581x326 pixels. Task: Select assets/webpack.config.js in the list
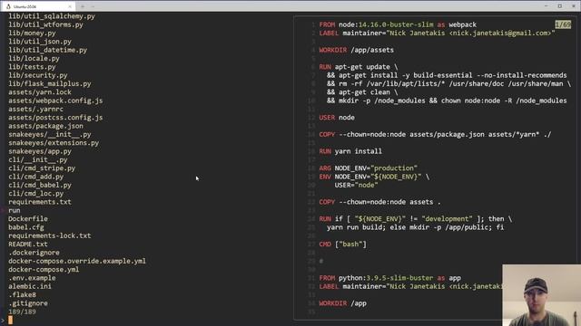click(x=55, y=101)
